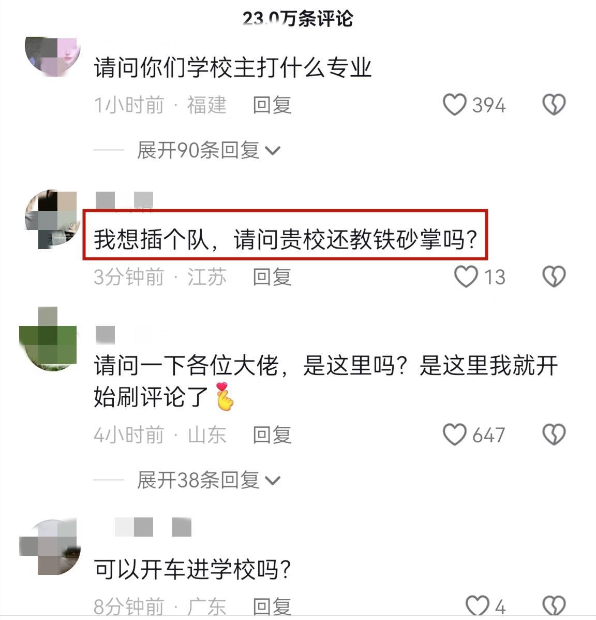Reply to the 广东 comment

(x=272, y=606)
